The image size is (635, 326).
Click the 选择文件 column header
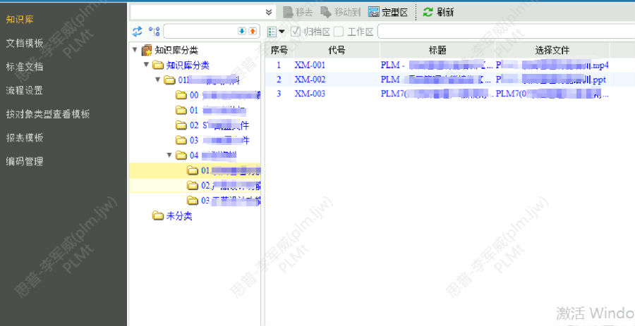[x=552, y=50]
